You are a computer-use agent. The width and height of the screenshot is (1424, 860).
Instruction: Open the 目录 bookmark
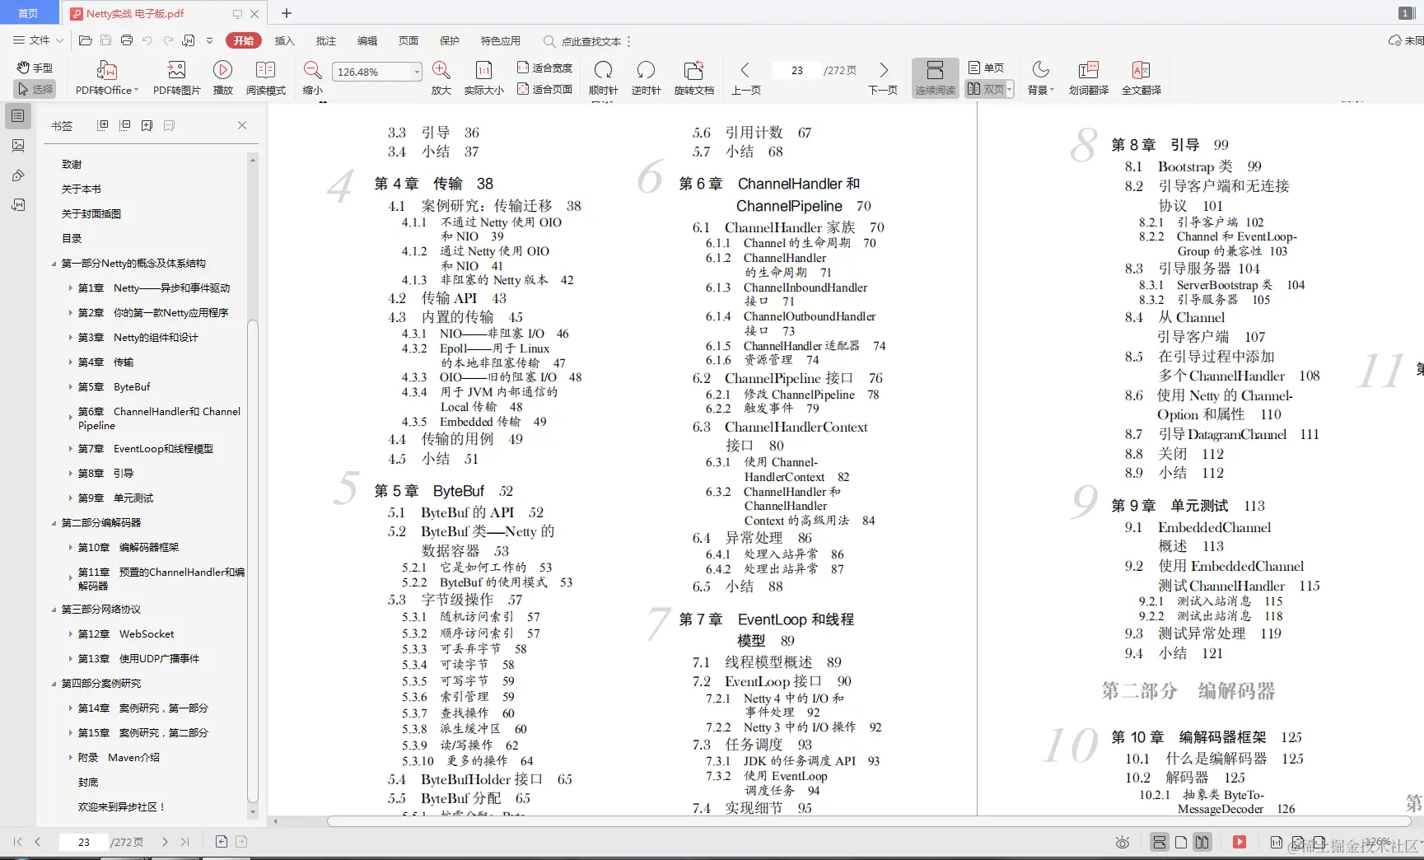[72, 239]
